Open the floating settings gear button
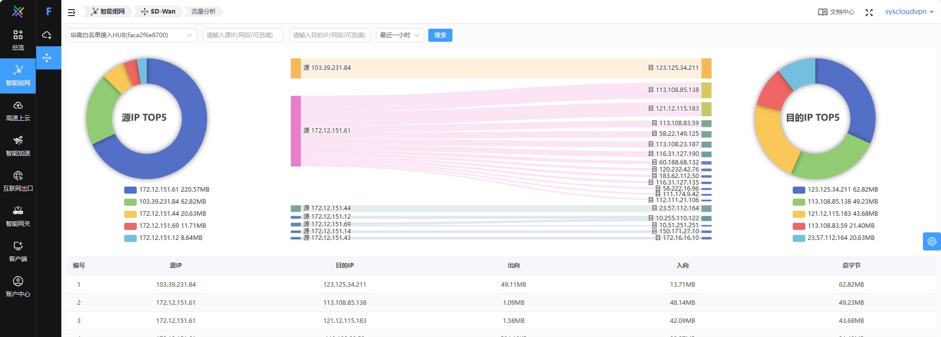The width and height of the screenshot is (941, 337). pyautogui.click(x=931, y=241)
